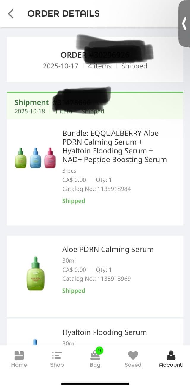Tap the Account tab label
Viewport: 190px width, 389px height.
171,365
